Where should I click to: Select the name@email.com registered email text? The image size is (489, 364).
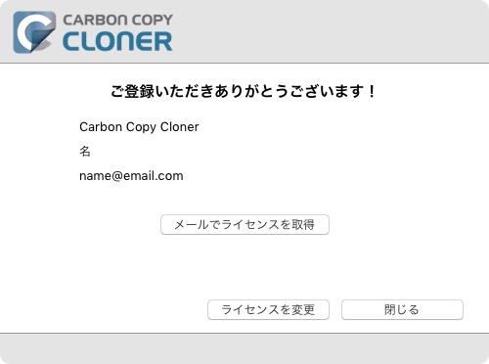pos(131,176)
